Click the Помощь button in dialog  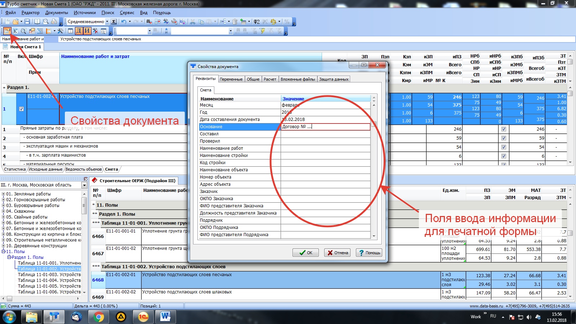(x=369, y=253)
